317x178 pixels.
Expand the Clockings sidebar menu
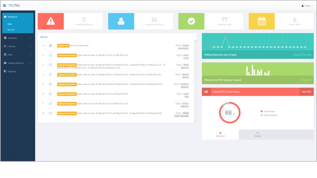click(18, 46)
